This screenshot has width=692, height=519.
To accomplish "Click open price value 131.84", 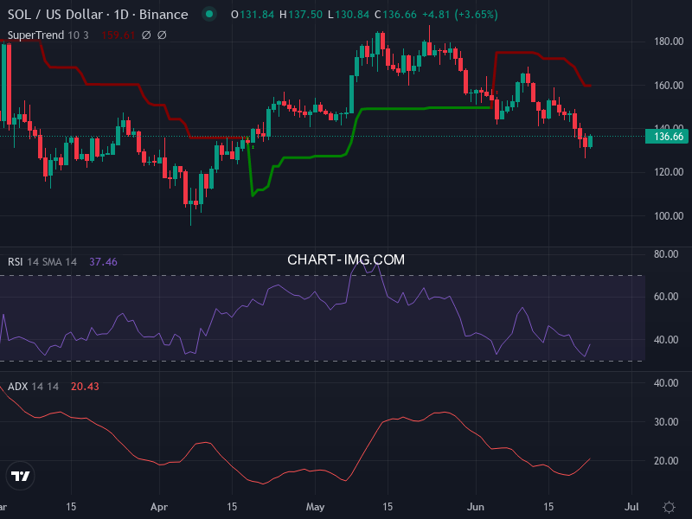I will pyautogui.click(x=257, y=15).
